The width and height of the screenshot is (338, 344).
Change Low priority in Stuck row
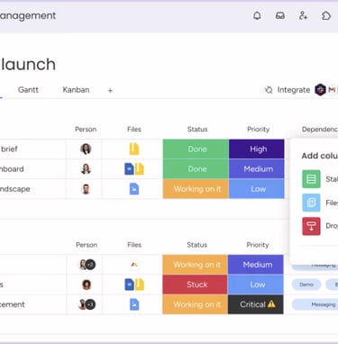click(x=256, y=285)
